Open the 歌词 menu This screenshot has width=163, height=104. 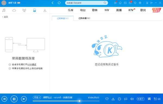coord(143,10)
